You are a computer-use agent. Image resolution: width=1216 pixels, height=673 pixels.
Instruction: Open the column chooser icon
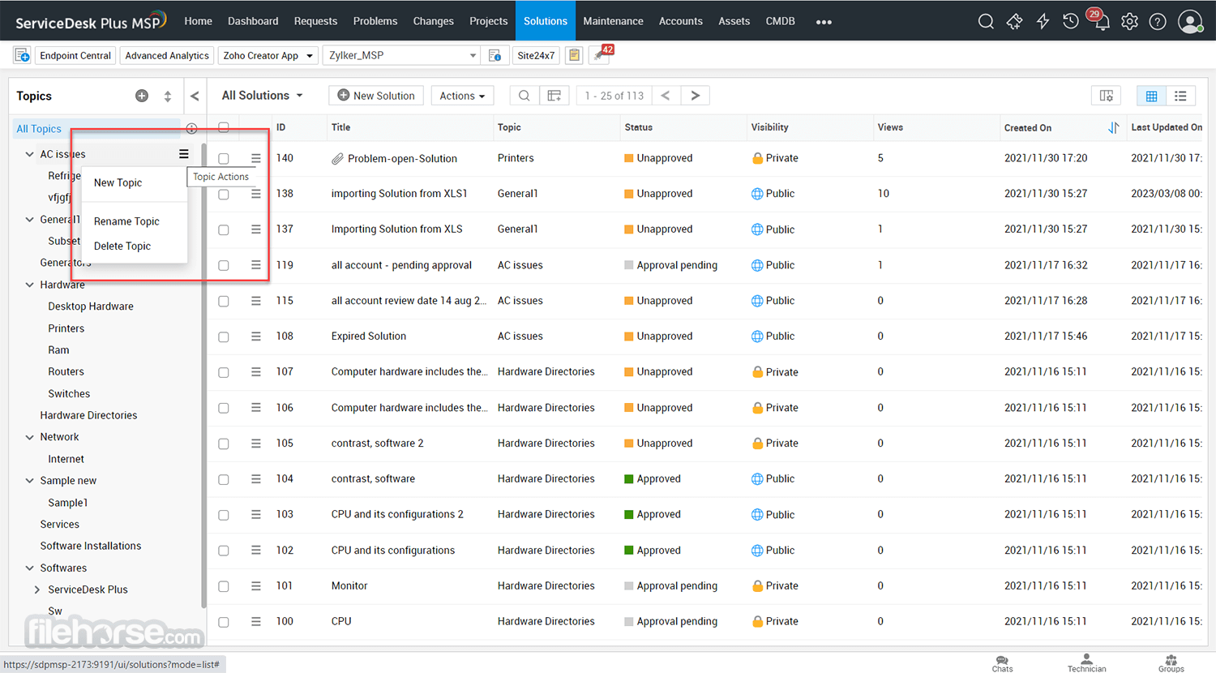(1107, 96)
